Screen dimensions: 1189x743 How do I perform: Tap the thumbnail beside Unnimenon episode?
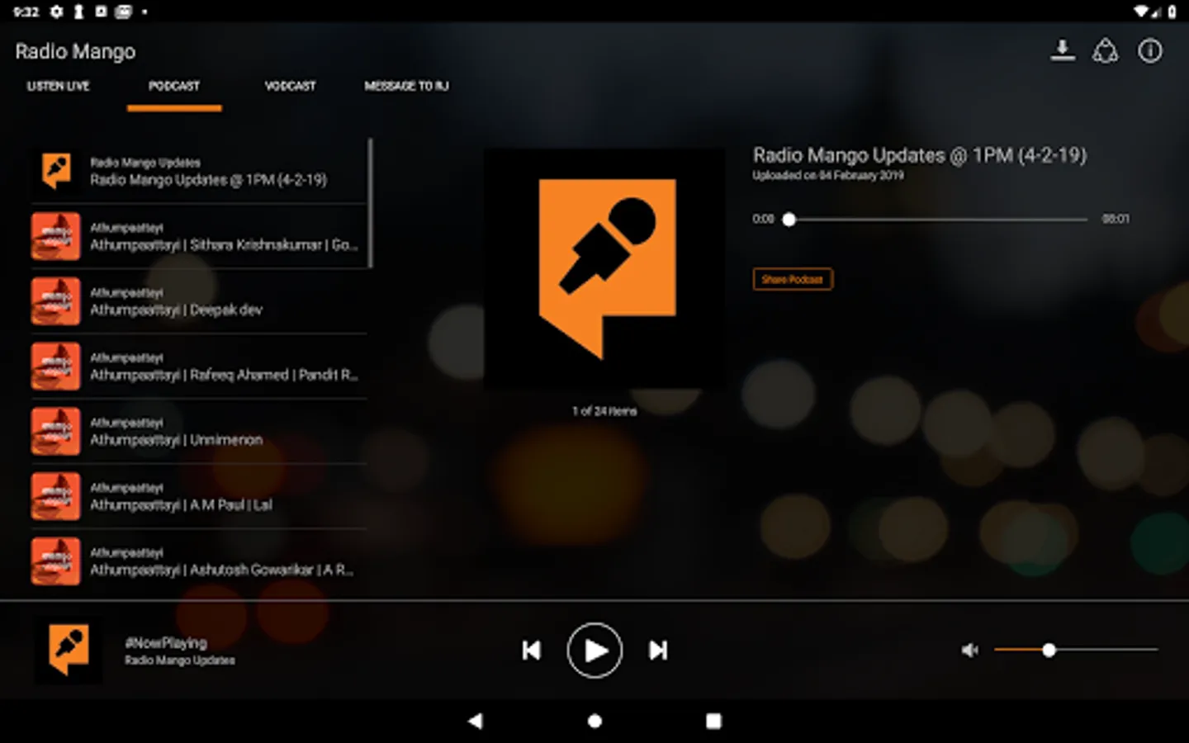tap(56, 432)
